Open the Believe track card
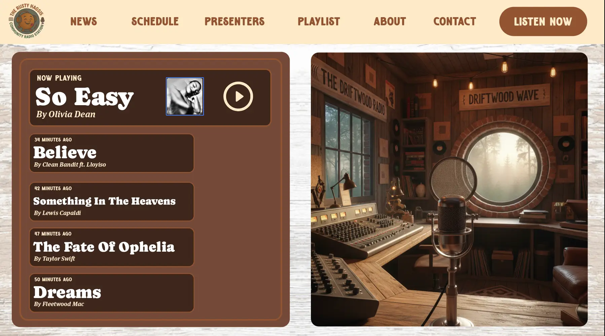This screenshot has width=605, height=336. coord(112,153)
